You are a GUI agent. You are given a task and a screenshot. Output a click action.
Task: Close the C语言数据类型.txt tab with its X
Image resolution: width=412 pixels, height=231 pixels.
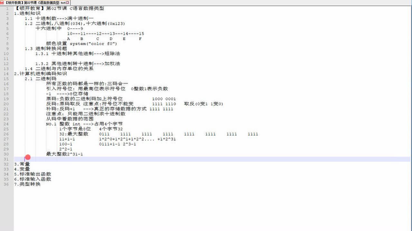(x=67, y=3)
